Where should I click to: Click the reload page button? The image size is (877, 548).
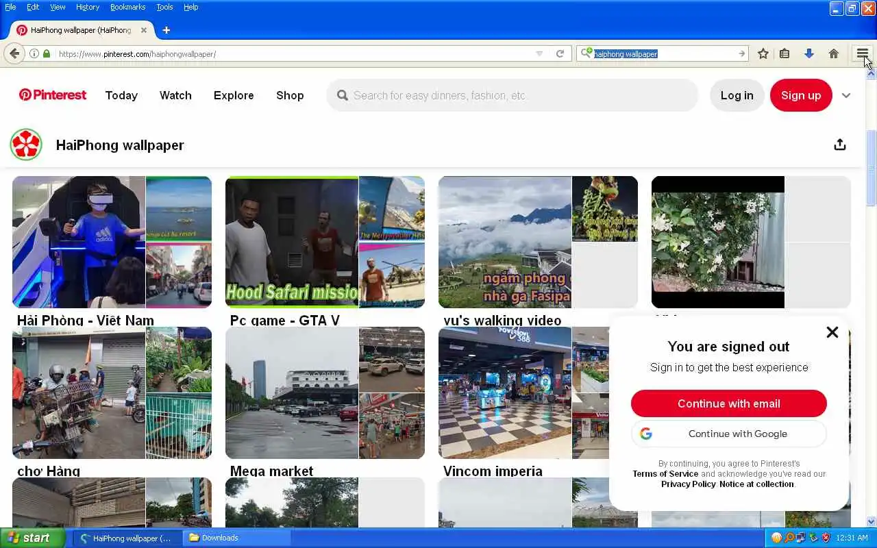(560, 53)
